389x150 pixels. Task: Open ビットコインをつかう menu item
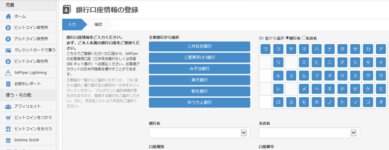coord(28,118)
